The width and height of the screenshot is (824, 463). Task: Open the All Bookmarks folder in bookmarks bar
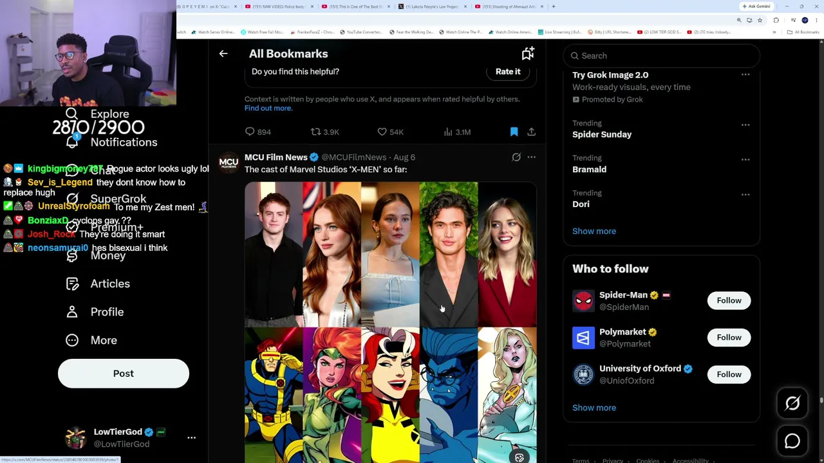coord(802,32)
